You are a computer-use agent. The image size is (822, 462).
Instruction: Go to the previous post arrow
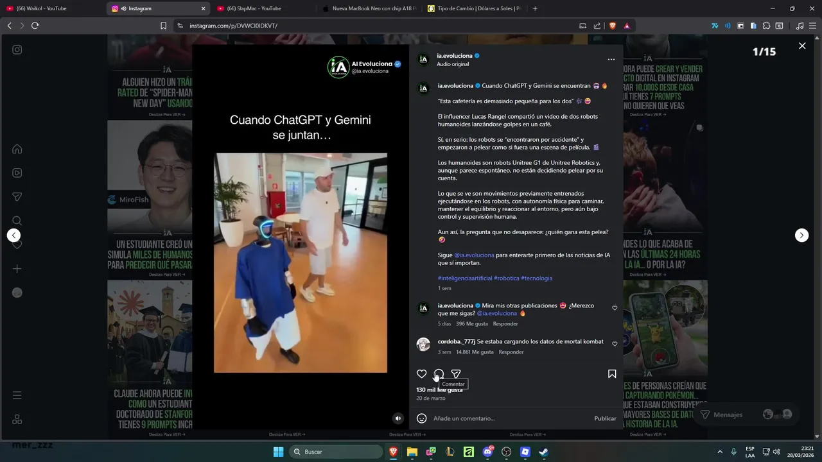click(x=14, y=235)
